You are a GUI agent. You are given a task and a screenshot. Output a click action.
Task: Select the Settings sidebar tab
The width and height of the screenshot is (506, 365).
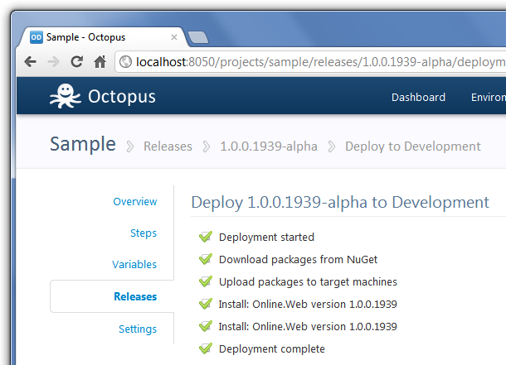click(x=138, y=329)
